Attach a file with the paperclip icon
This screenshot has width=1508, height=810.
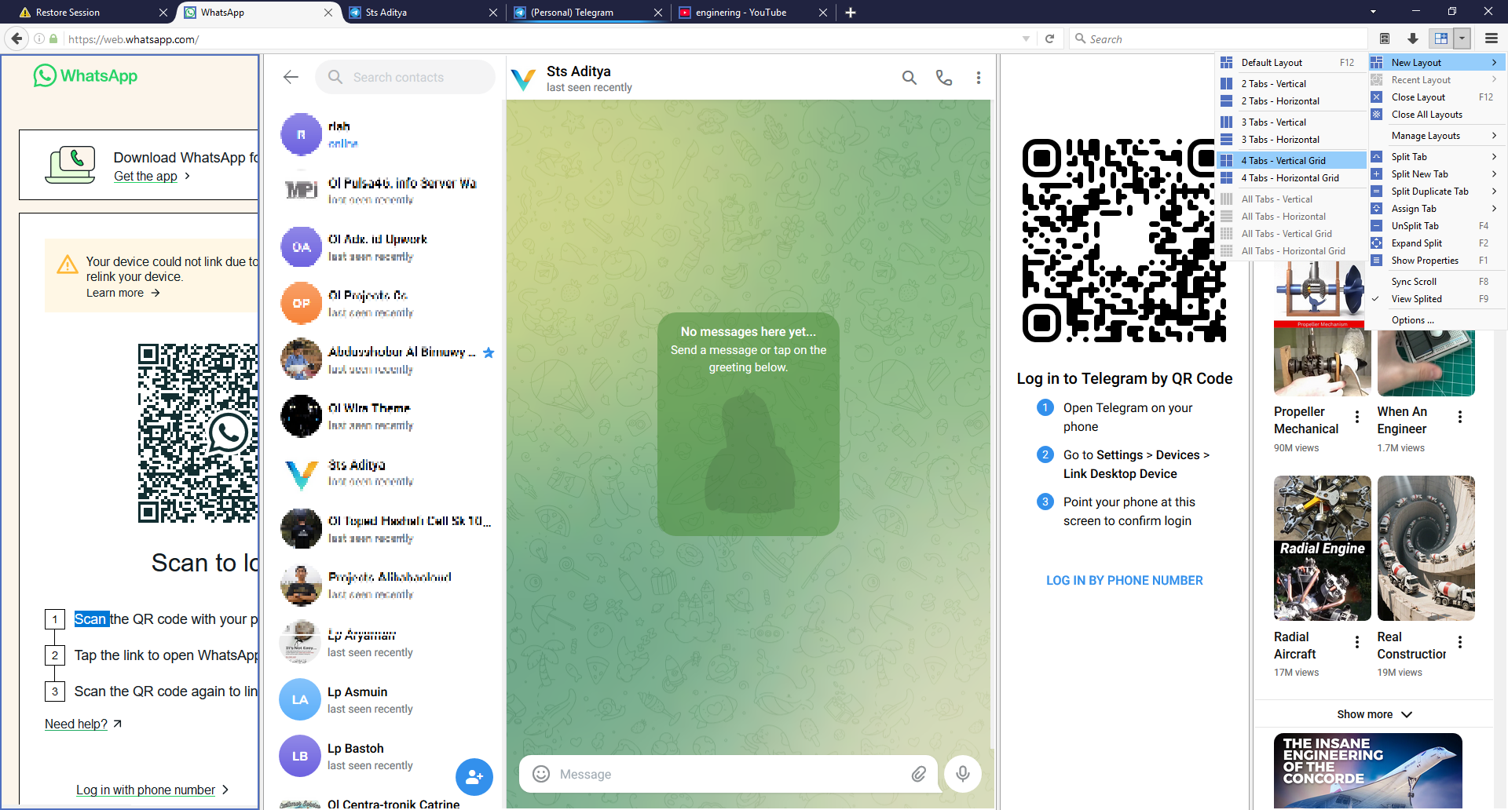918,774
